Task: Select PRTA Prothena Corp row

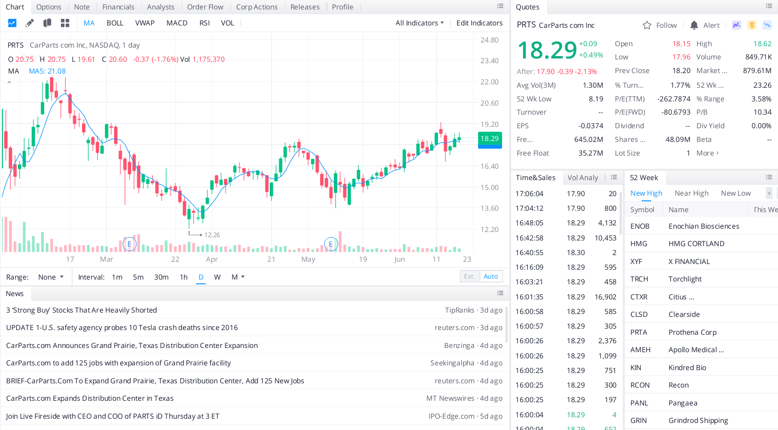Action: point(701,332)
